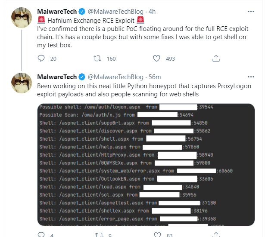Open MalwareTech avatar on second tweet
The width and height of the screenshot is (265, 237).
tap(22, 83)
